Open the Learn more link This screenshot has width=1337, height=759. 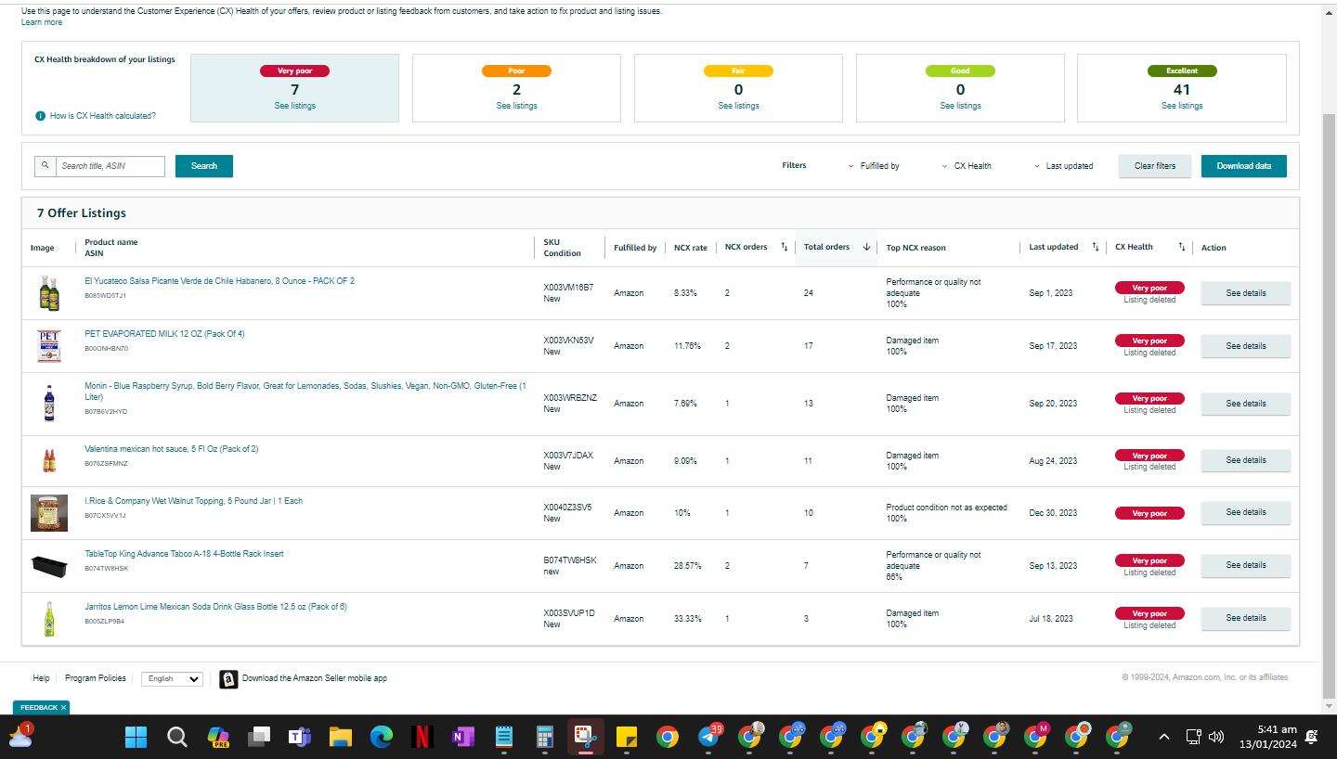[42, 22]
